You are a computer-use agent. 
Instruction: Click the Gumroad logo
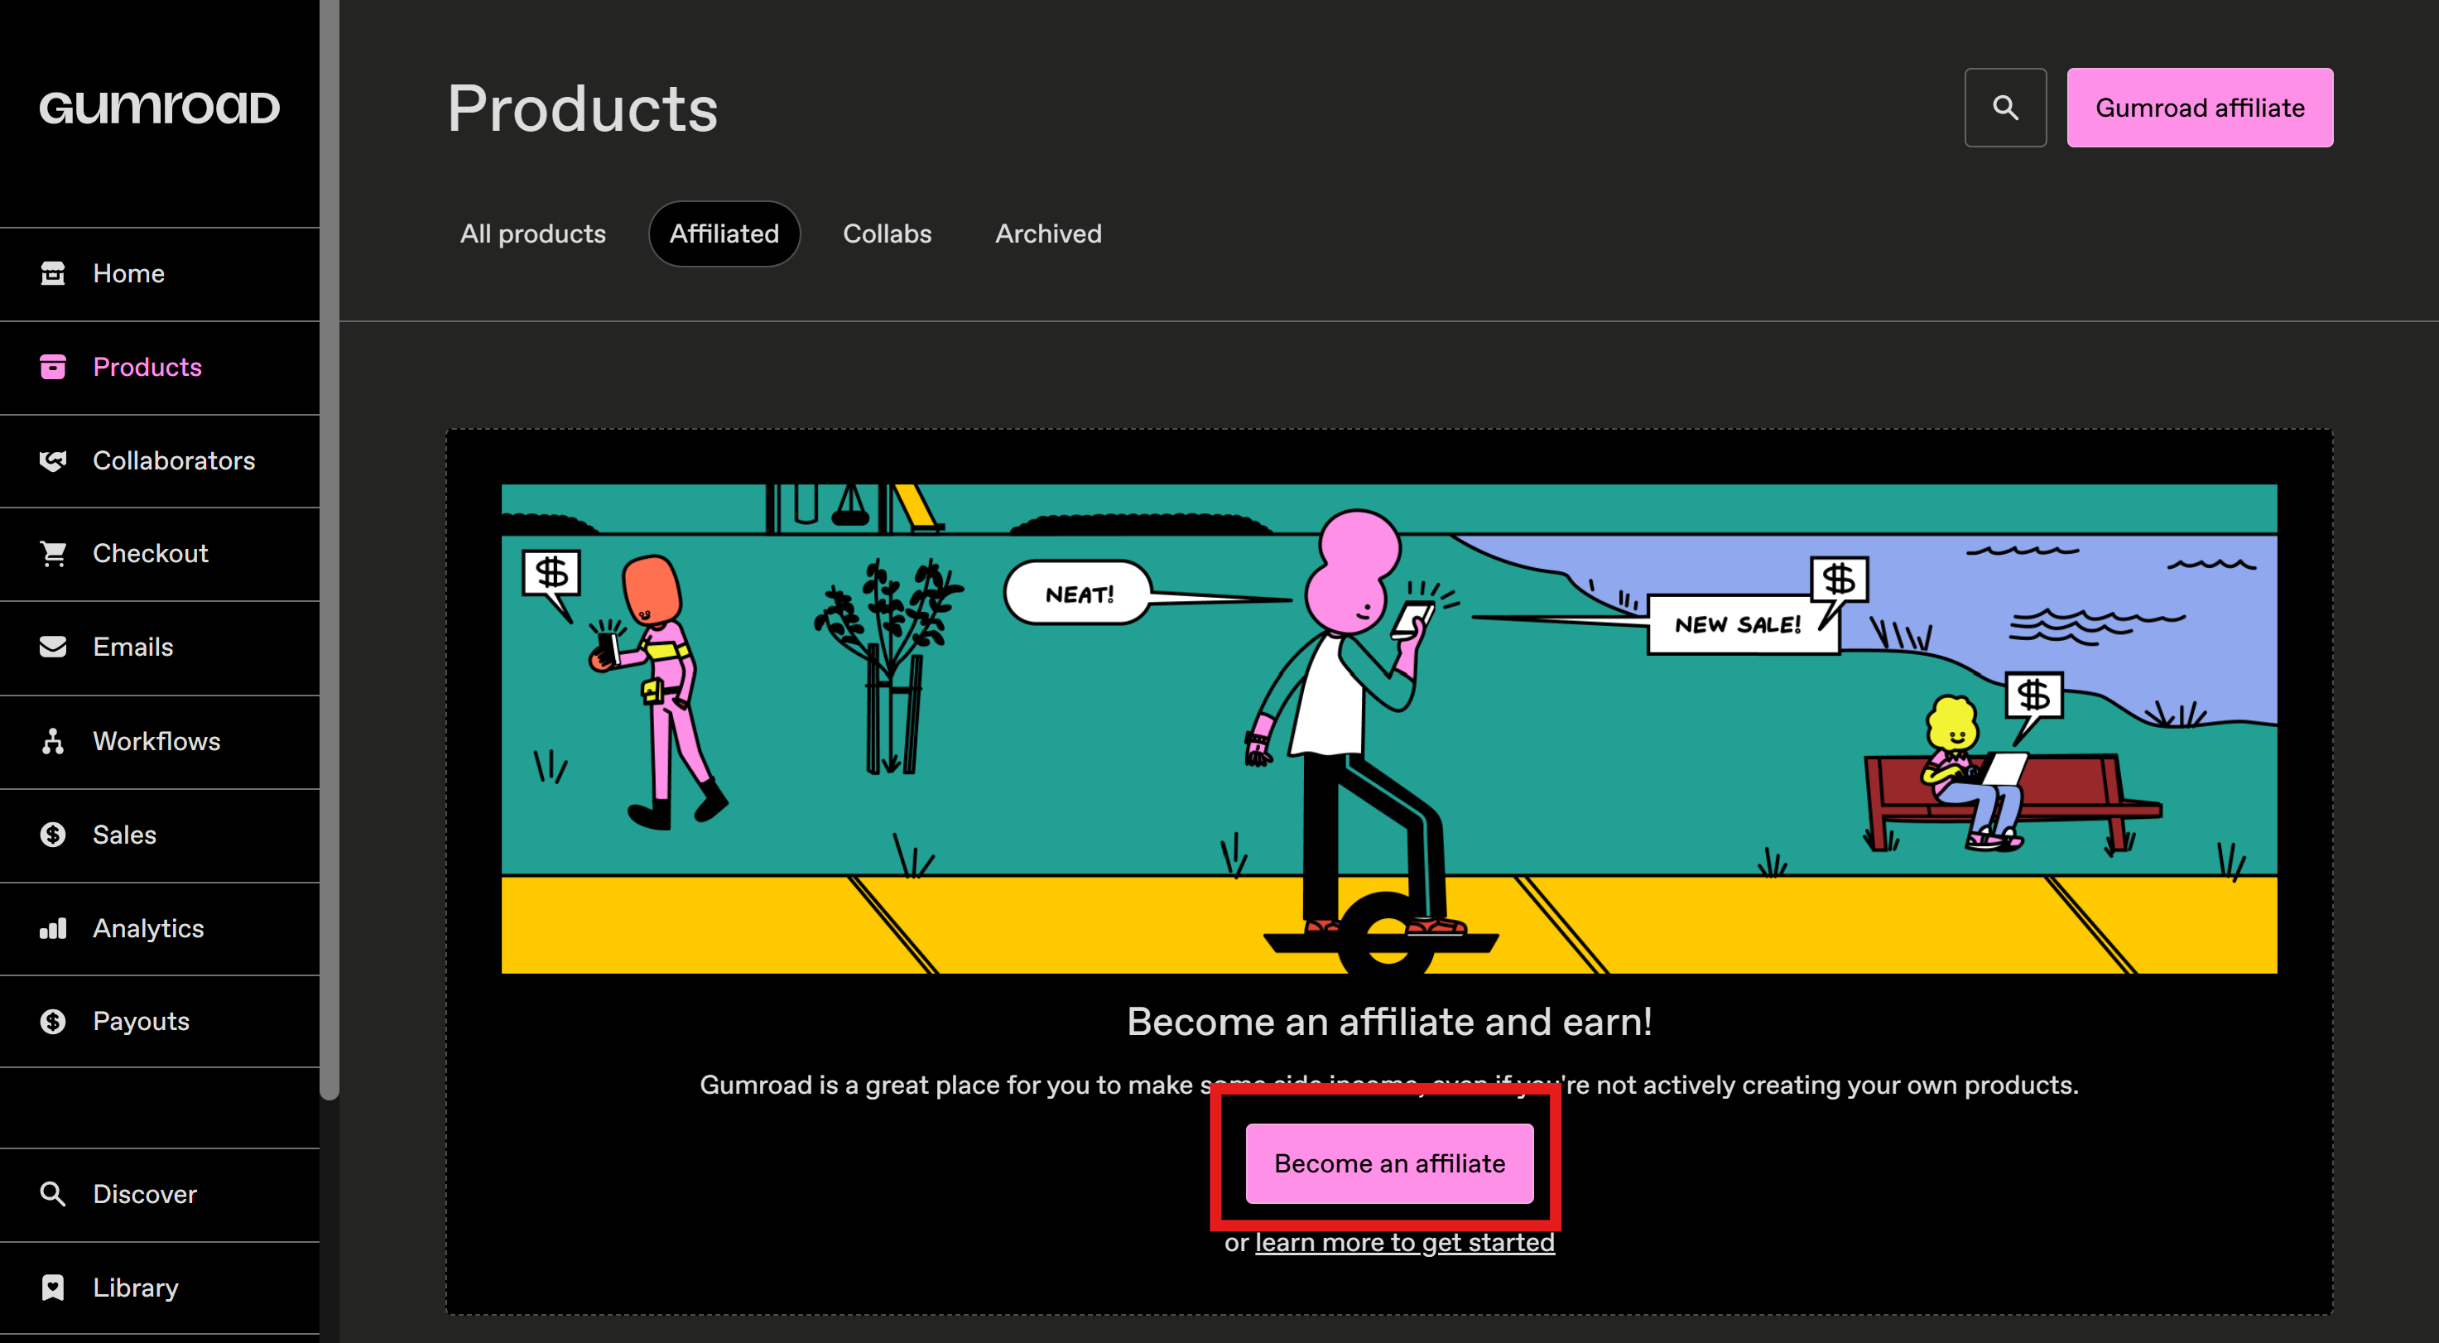(x=159, y=107)
